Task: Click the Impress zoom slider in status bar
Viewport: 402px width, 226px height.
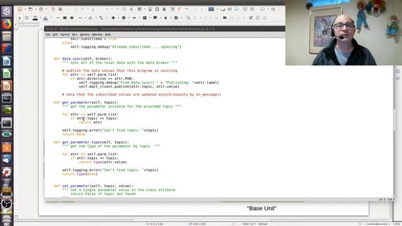Action: 377,224
